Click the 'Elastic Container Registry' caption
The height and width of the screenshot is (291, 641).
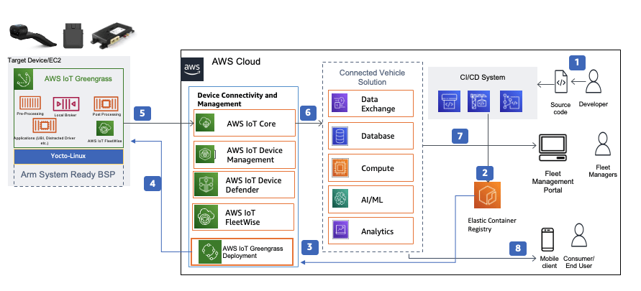click(492, 225)
